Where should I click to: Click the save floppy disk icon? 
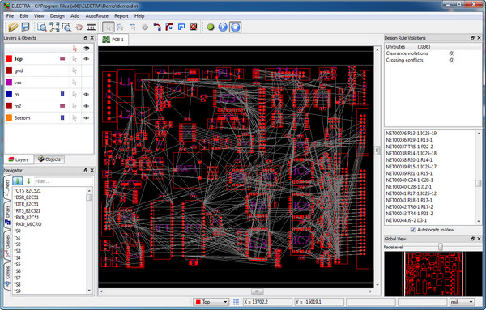tap(25, 28)
